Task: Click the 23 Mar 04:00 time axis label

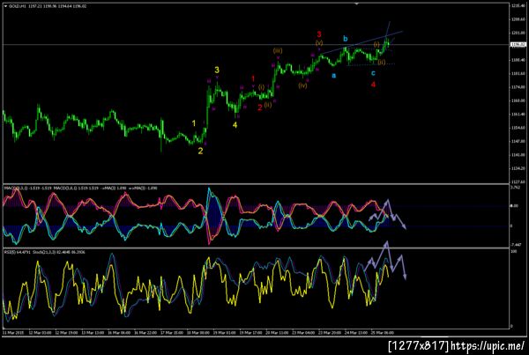Action: coord(303,333)
